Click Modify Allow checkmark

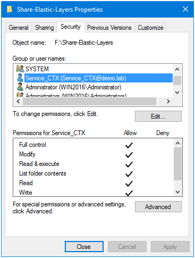click(129, 155)
